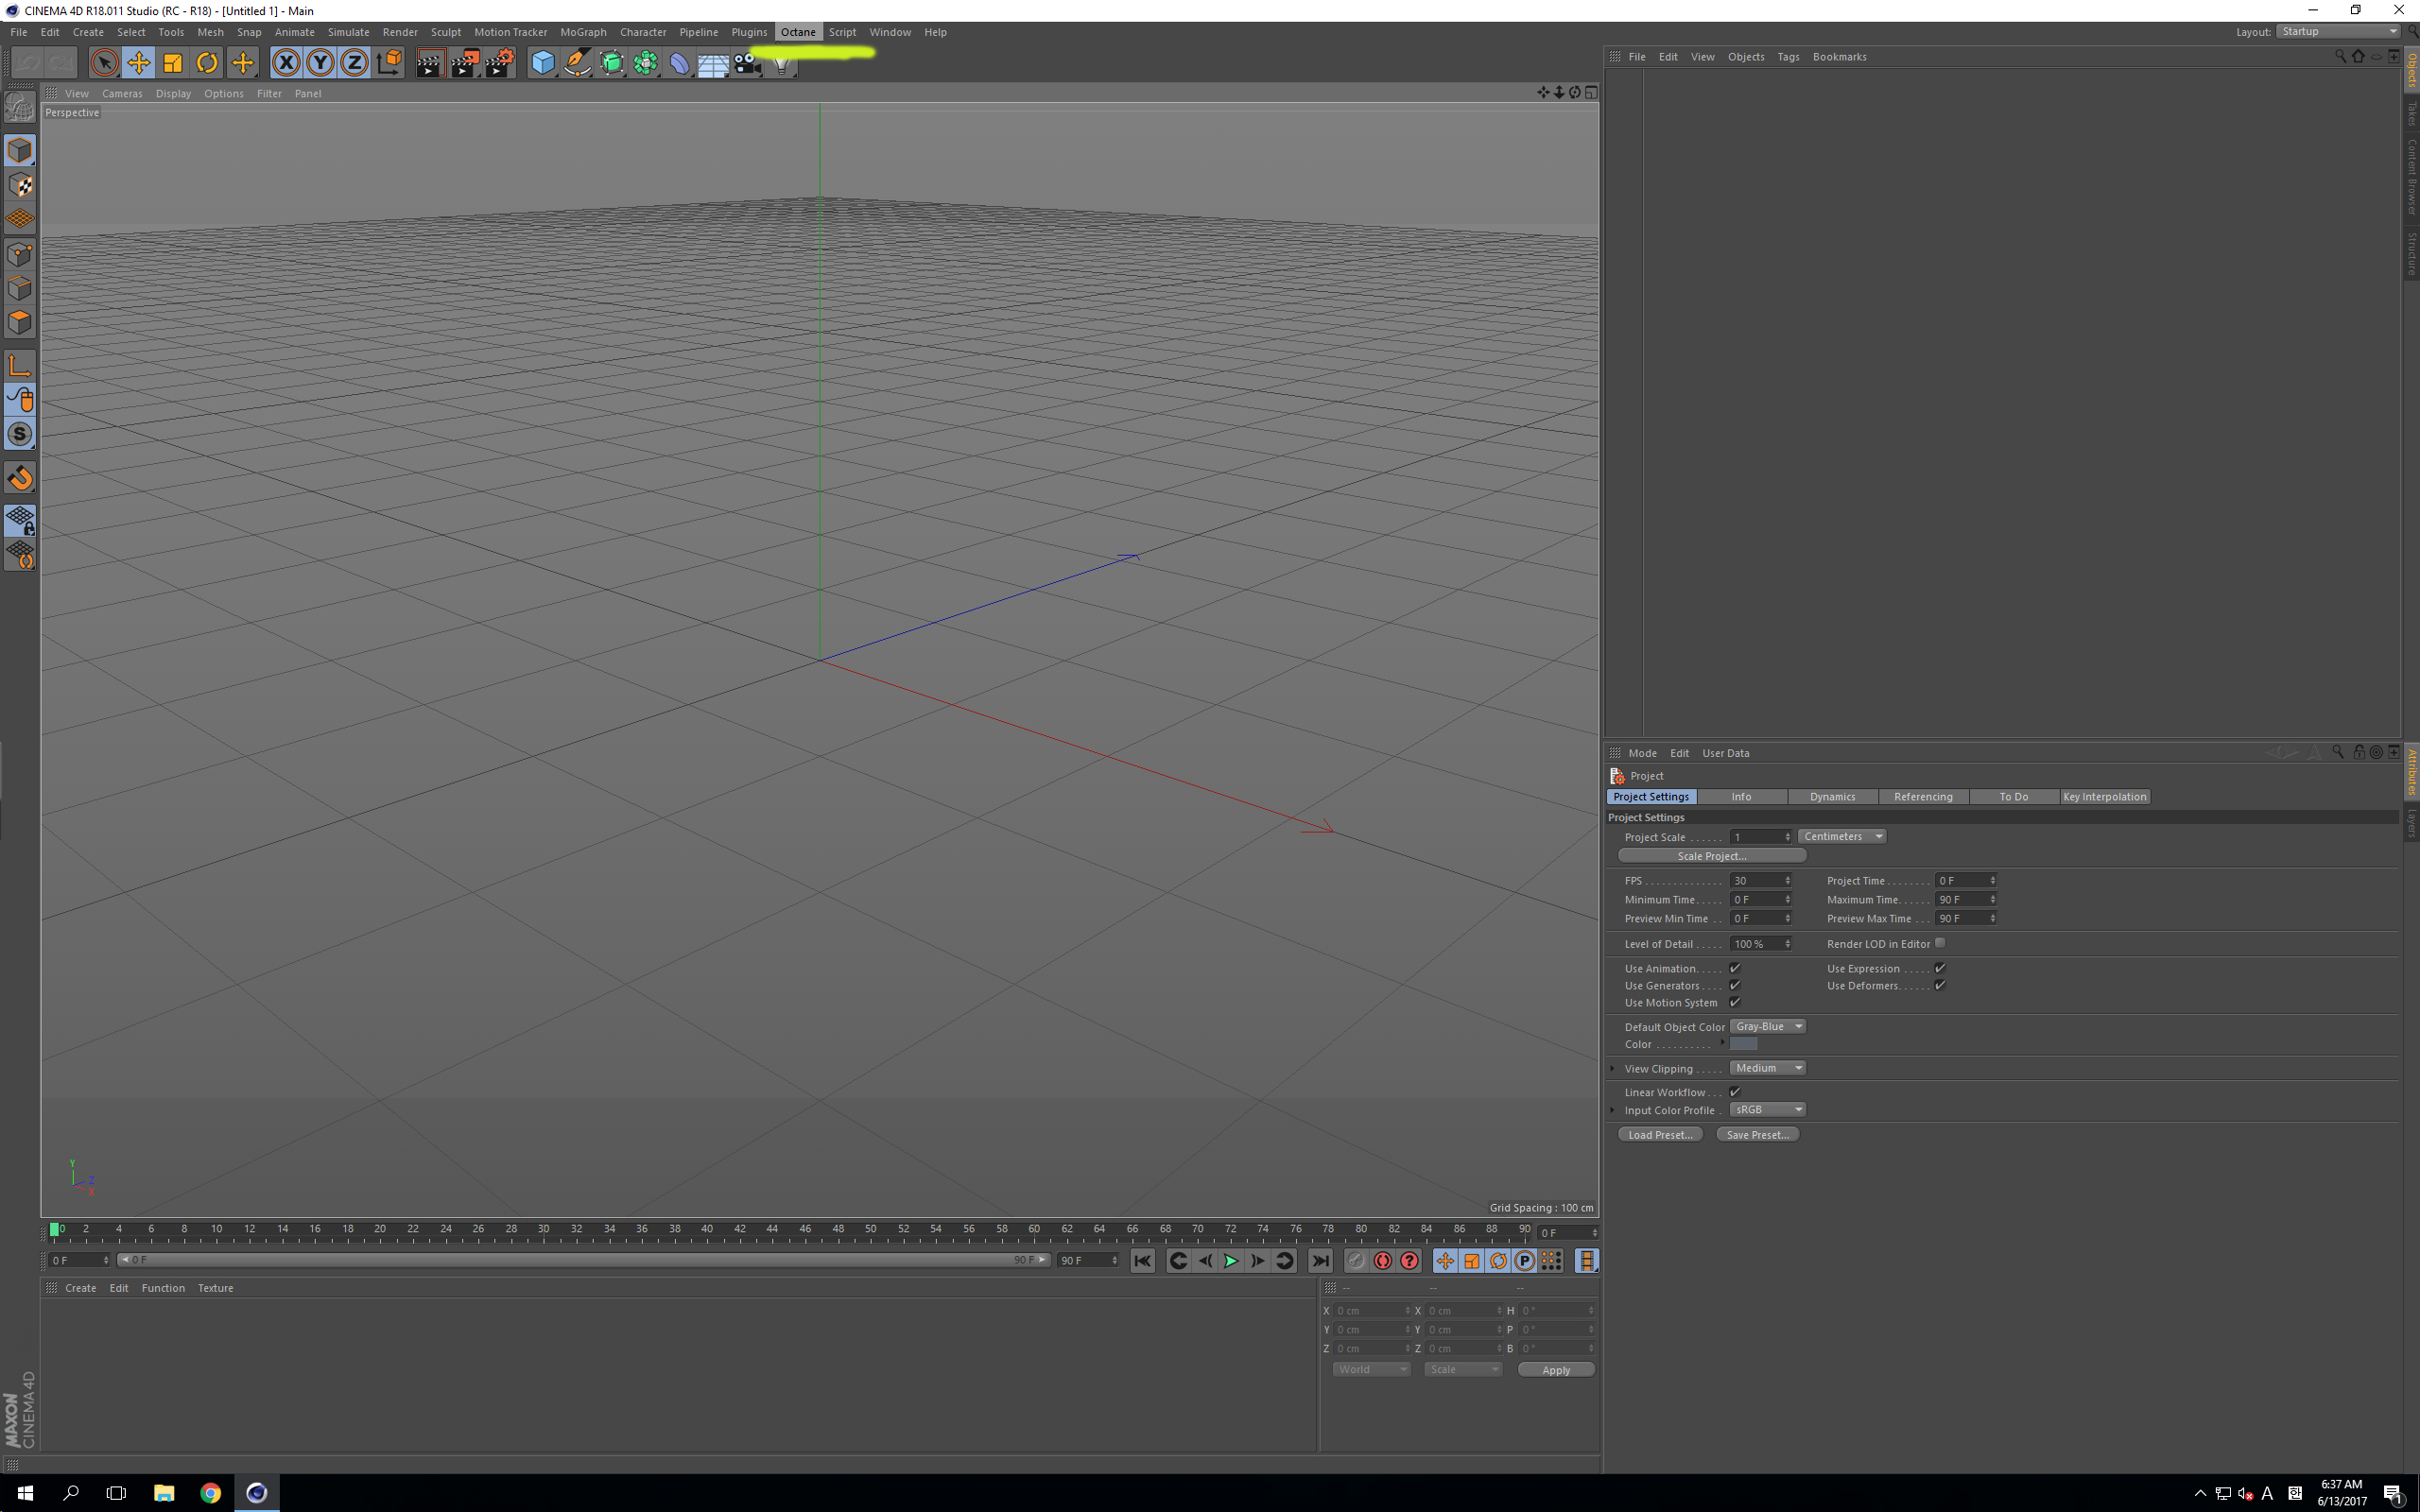
Task: Switch to Workplane mode in left sidebar
Action: [20, 219]
